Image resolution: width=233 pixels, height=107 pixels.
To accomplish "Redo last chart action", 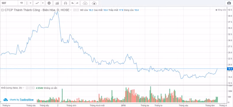I will tap(77, 3).
